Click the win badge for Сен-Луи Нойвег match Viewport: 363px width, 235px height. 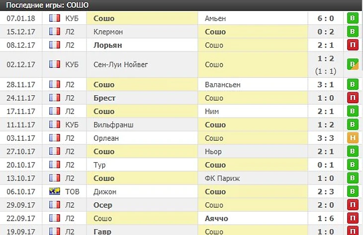tap(353, 64)
